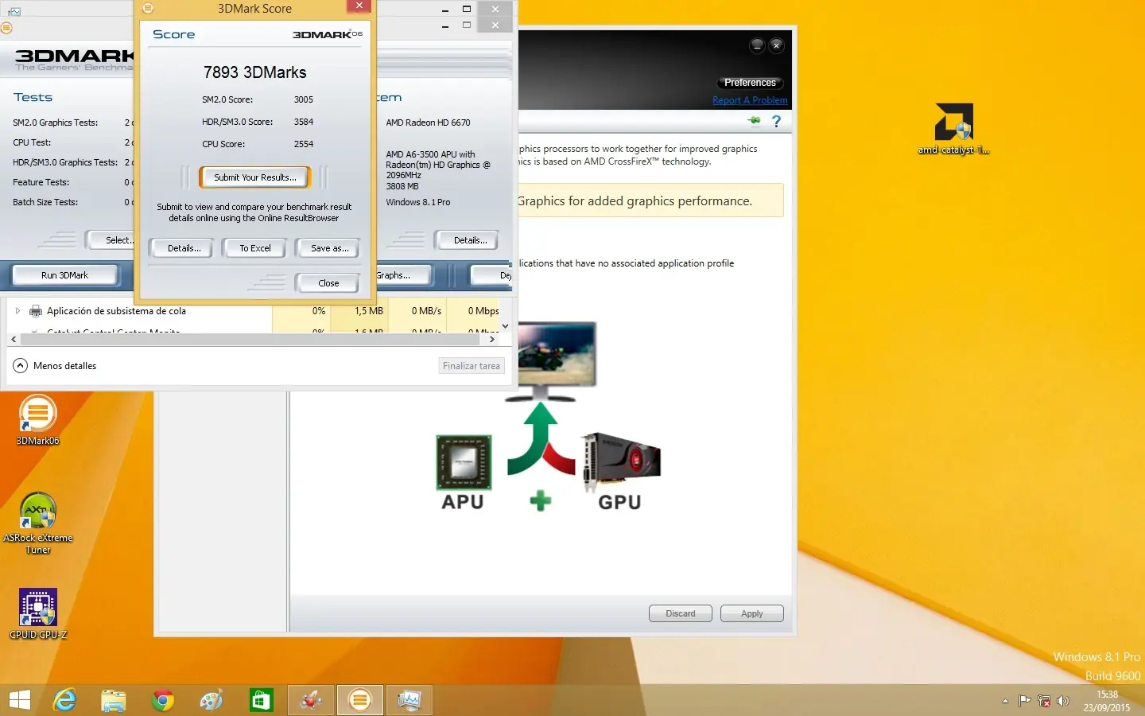Launch Google Chrome from taskbar
The width and height of the screenshot is (1145, 716).
(163, 700)
